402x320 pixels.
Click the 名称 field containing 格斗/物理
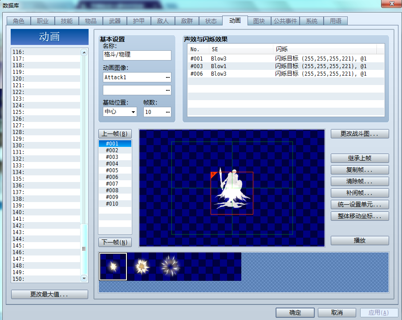[137, 55]
